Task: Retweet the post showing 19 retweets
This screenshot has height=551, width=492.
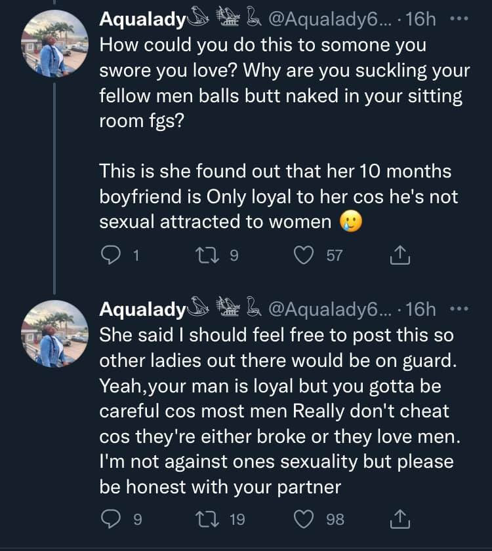Action: (x=212, y=519)
